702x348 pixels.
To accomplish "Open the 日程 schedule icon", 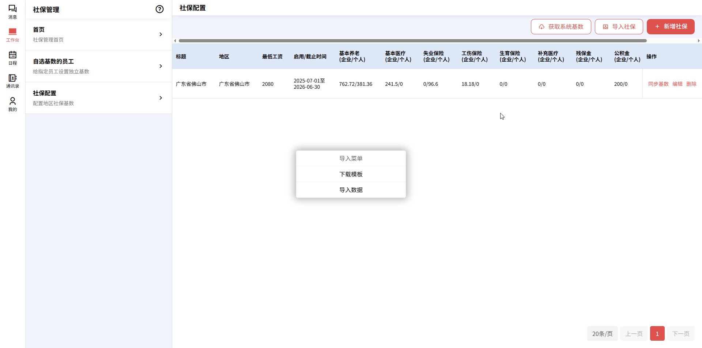I will (12, 58).
